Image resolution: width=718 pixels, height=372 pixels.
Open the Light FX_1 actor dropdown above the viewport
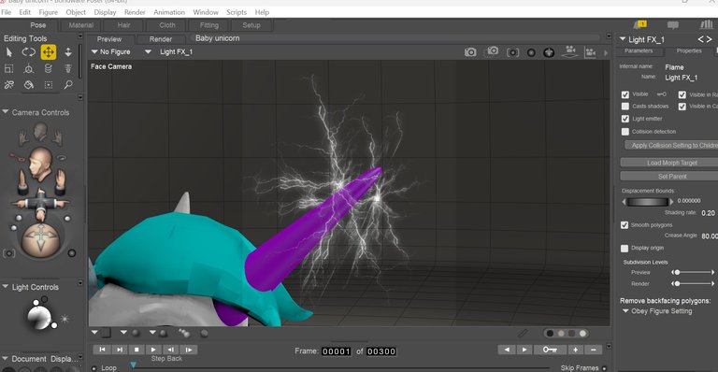(169, 51)
